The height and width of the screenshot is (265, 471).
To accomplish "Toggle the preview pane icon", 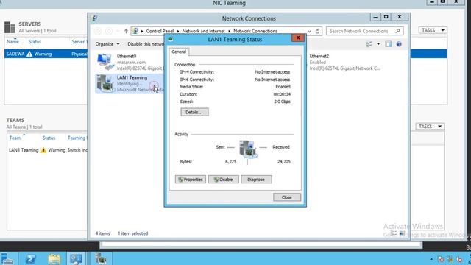I will click(389, 44).
